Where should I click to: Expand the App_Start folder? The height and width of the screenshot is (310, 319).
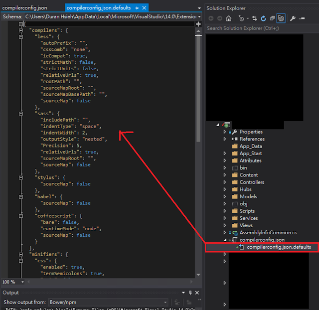(x=225, y=154)
